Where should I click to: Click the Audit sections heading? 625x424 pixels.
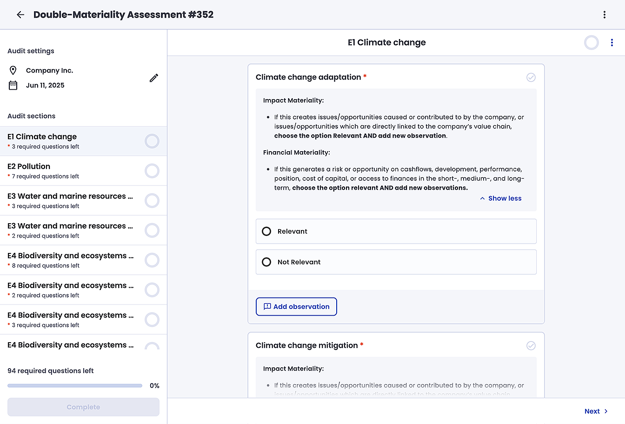[32, 116]
